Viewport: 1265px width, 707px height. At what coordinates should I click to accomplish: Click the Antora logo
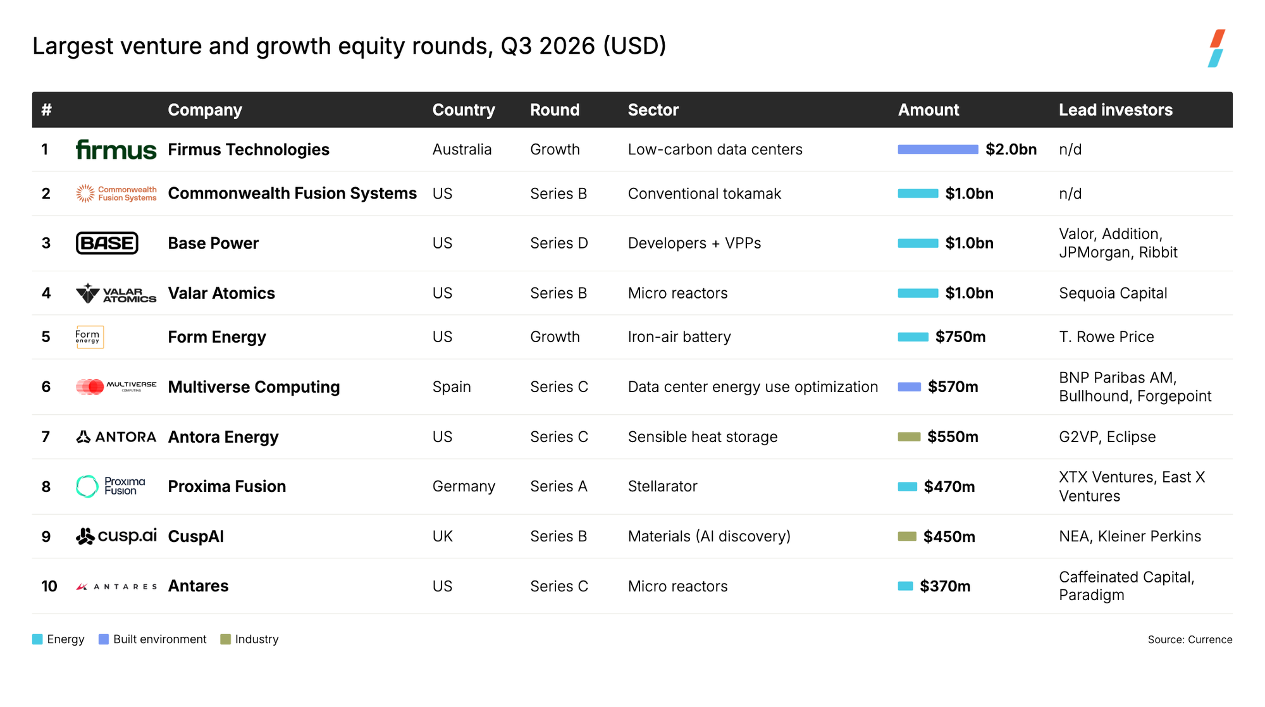pos(116,437)
